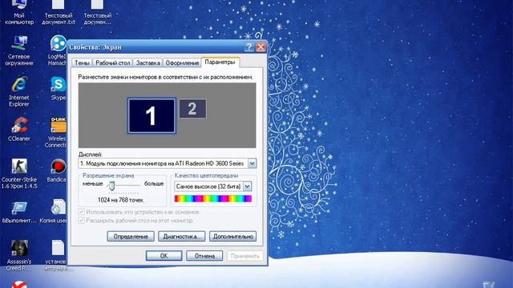Select the Параметры tab

[220, 62]
